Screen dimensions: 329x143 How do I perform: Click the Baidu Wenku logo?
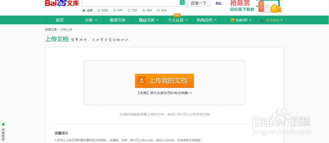click(x=62, y=3)
